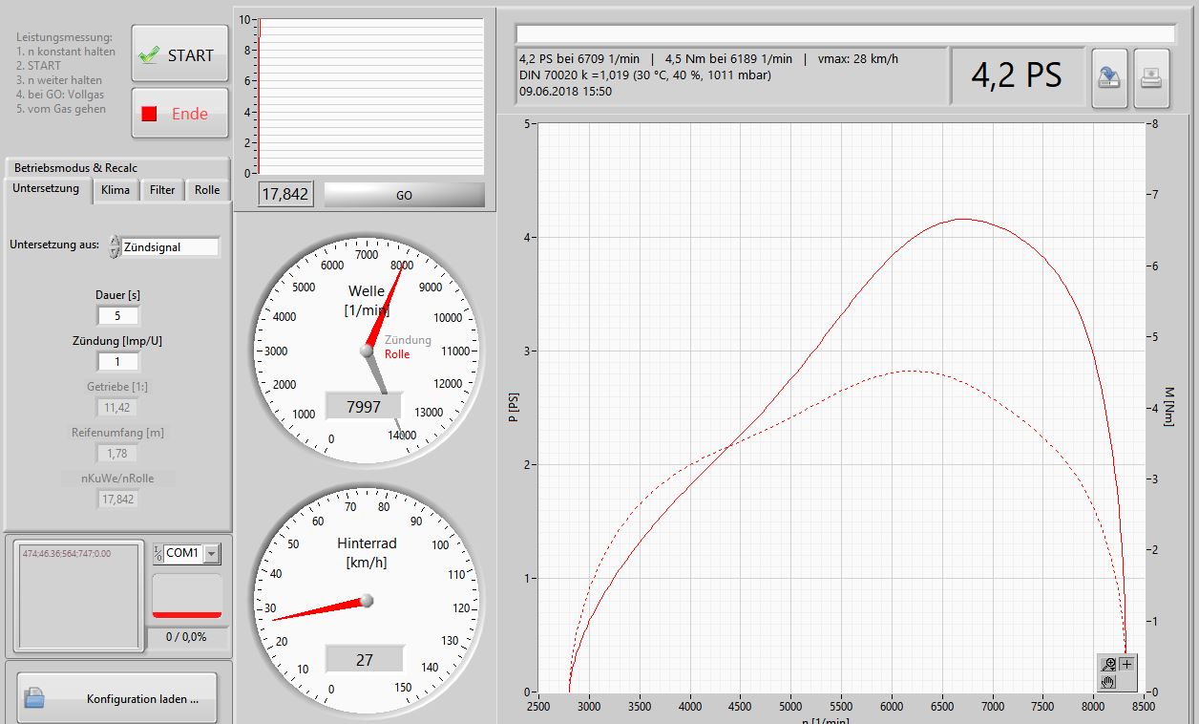Click the large 4,2 PS display
The width and height of the screenshot is (1199, 724).
pos(1017,75)
